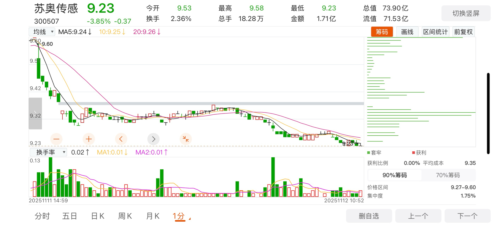The image size is (494, 227).
Task: Click 删自选 to remove from watchlist
Action: pos(369,216)
